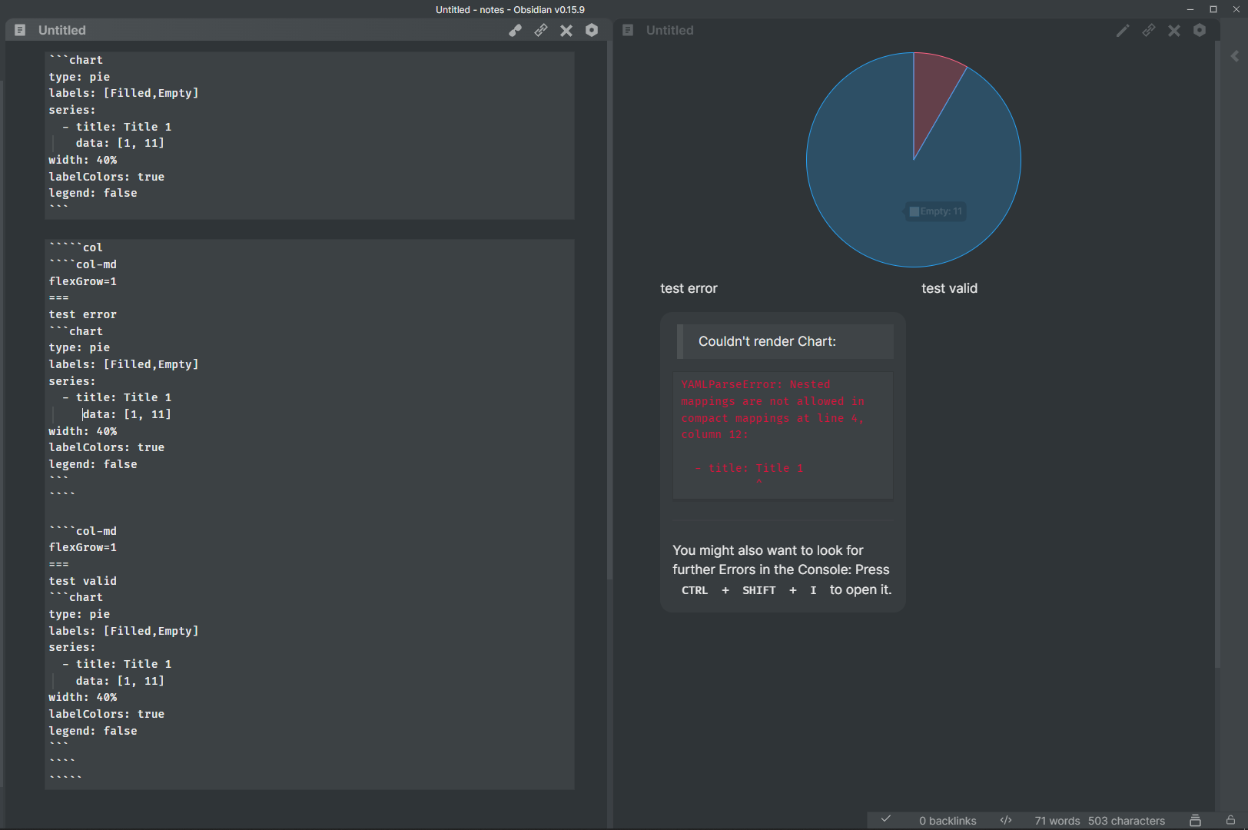Expand the right sidebar with chevron arrow
The image size is (1248, 830).
click(1235, 56)
